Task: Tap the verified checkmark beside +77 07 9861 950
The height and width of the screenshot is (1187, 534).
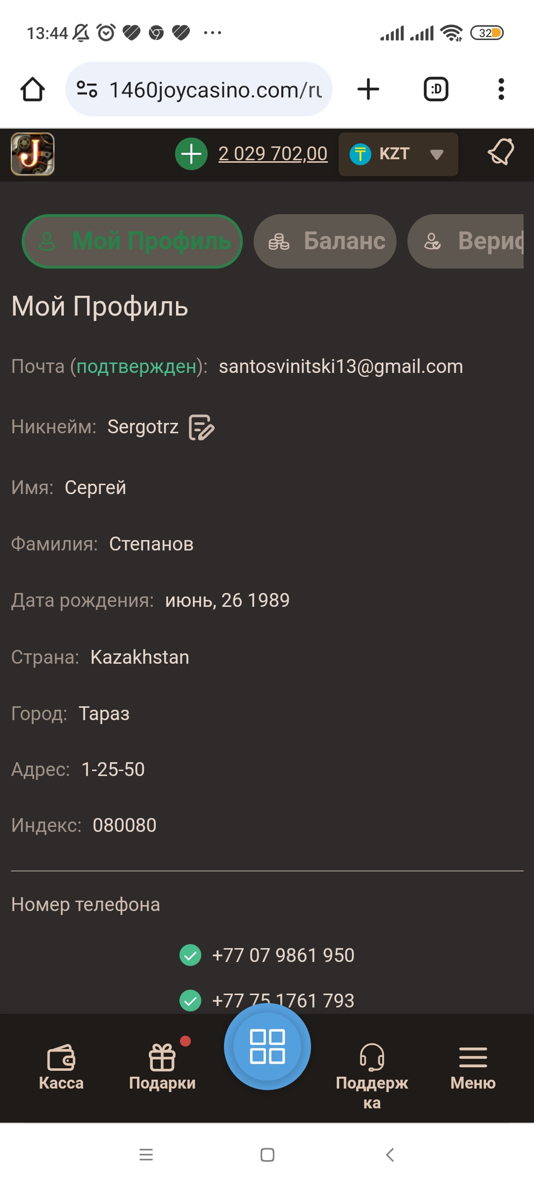Action: click(x=190, y=955)
